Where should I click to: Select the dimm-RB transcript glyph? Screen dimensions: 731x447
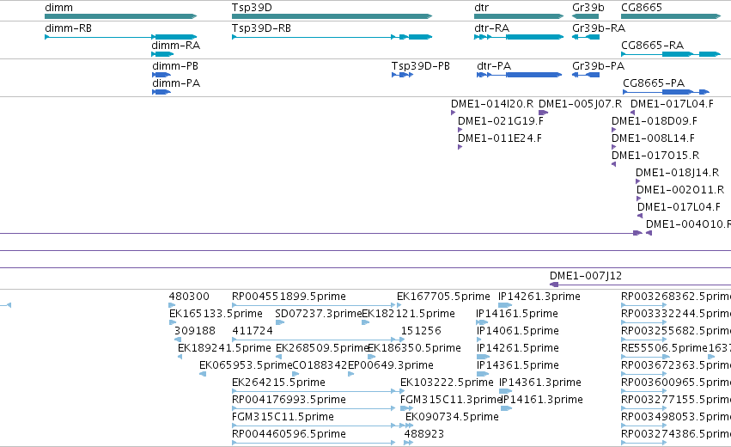click(121, 37)
